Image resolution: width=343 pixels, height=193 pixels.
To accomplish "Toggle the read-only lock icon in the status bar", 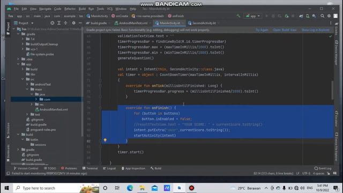I will click(x=329, y=173).
